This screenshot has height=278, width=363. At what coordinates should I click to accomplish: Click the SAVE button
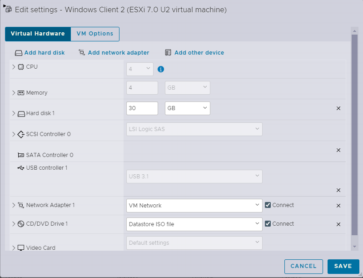click(x=343, y=267)
